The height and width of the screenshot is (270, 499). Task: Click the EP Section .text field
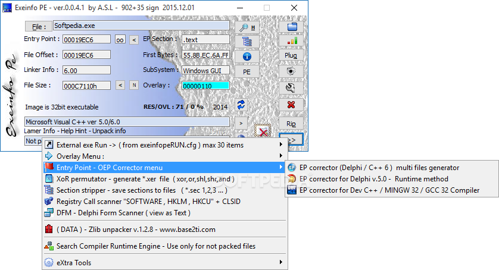pos(205,39)
